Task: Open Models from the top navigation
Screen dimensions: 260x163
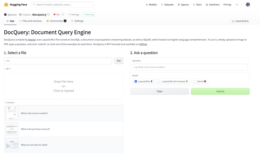Action: tap(153, 4)
